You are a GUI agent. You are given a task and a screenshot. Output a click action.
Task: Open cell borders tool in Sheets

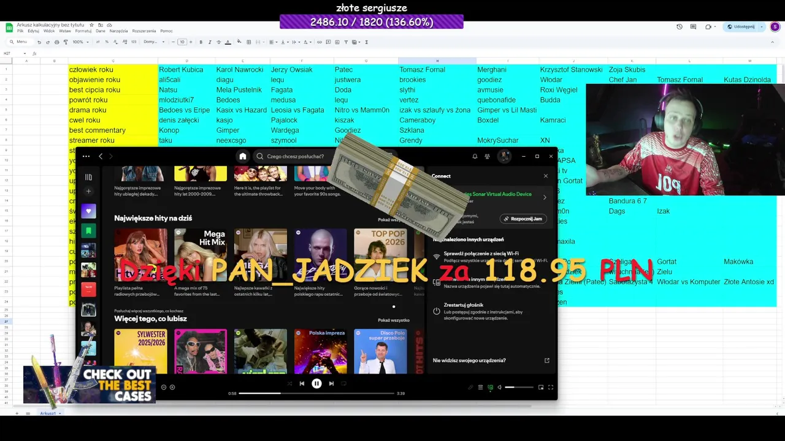(249, 42)
